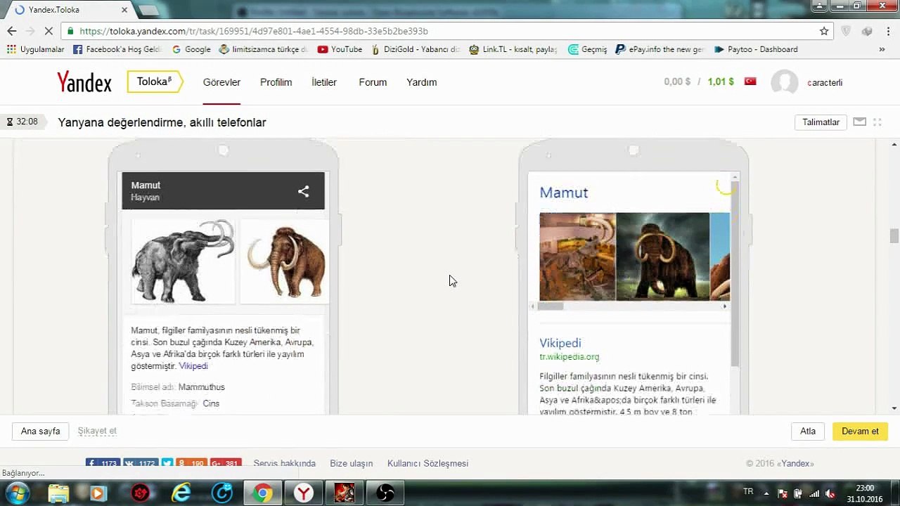Click the dark mammoth photo in right phone
The image size is (900, 506).
point(663,257)
